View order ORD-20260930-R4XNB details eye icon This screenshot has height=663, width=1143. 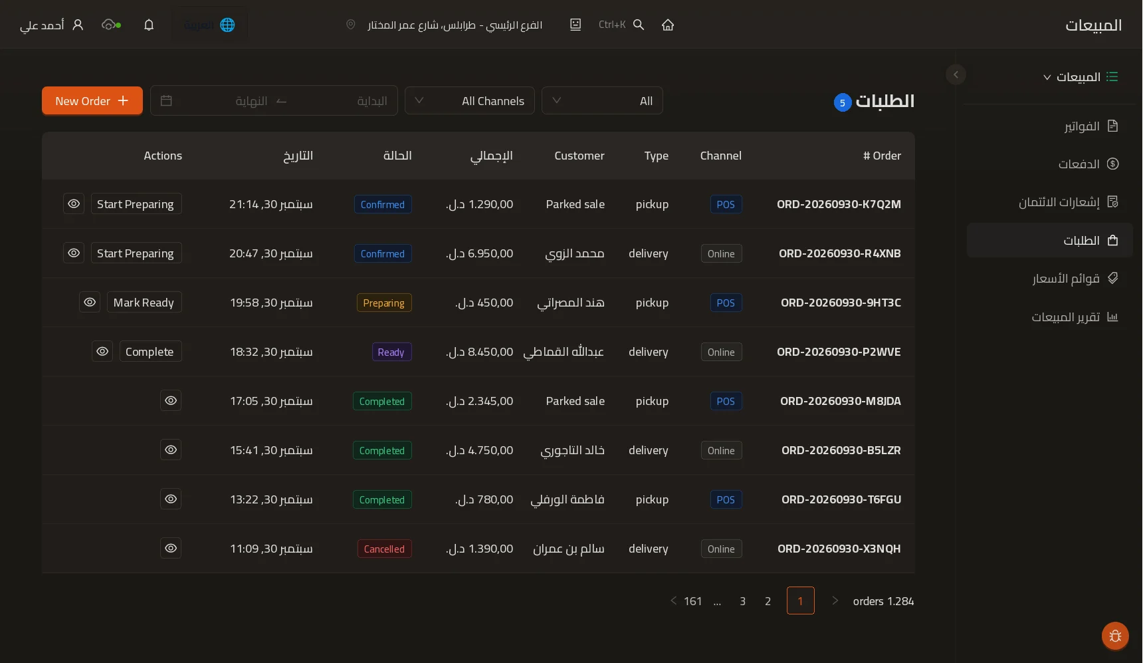pyautogui.click(x=74, y=253)
